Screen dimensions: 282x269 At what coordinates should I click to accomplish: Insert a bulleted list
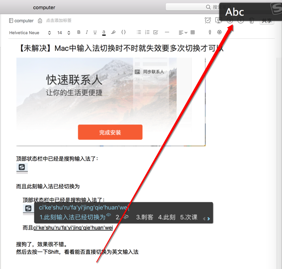139,32
